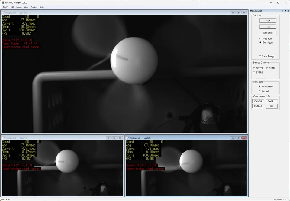Click the "Time Stamp : 44 44 44" text

(x=20, y=44)
